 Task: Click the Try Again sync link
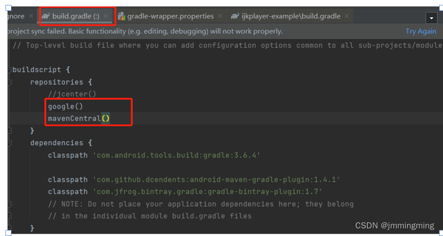421,32
